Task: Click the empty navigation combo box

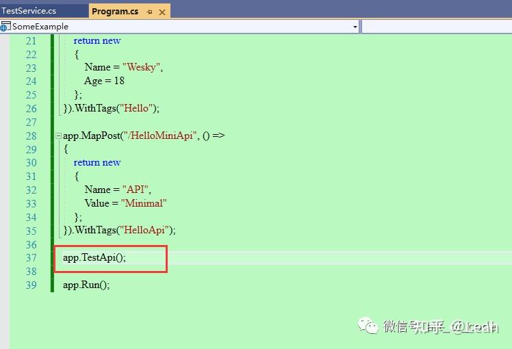Action: coord(437,27)
